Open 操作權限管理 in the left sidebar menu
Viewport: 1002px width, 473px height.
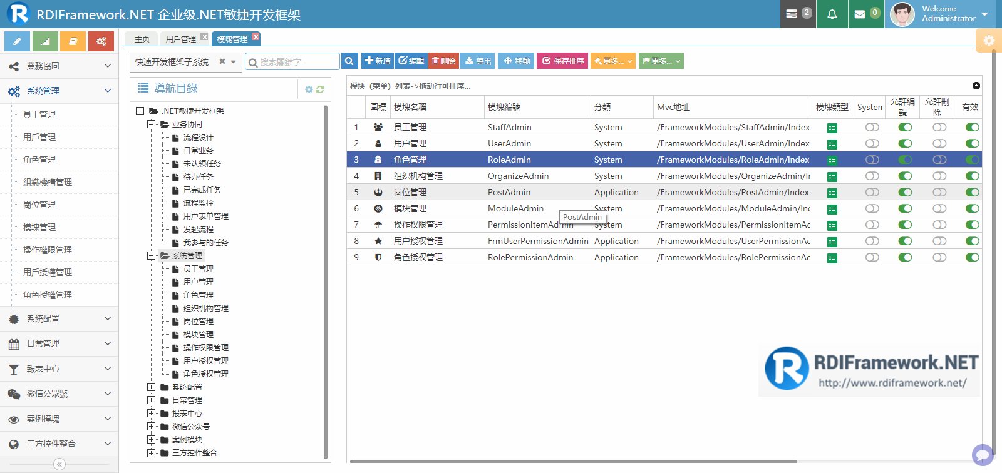pyautogui.click(x=48, y=250)
